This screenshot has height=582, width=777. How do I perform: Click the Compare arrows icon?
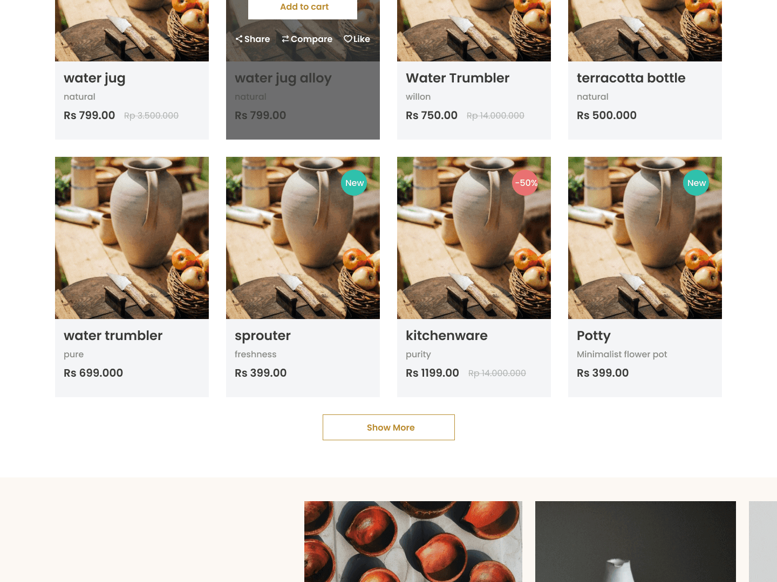click(285, 39)
